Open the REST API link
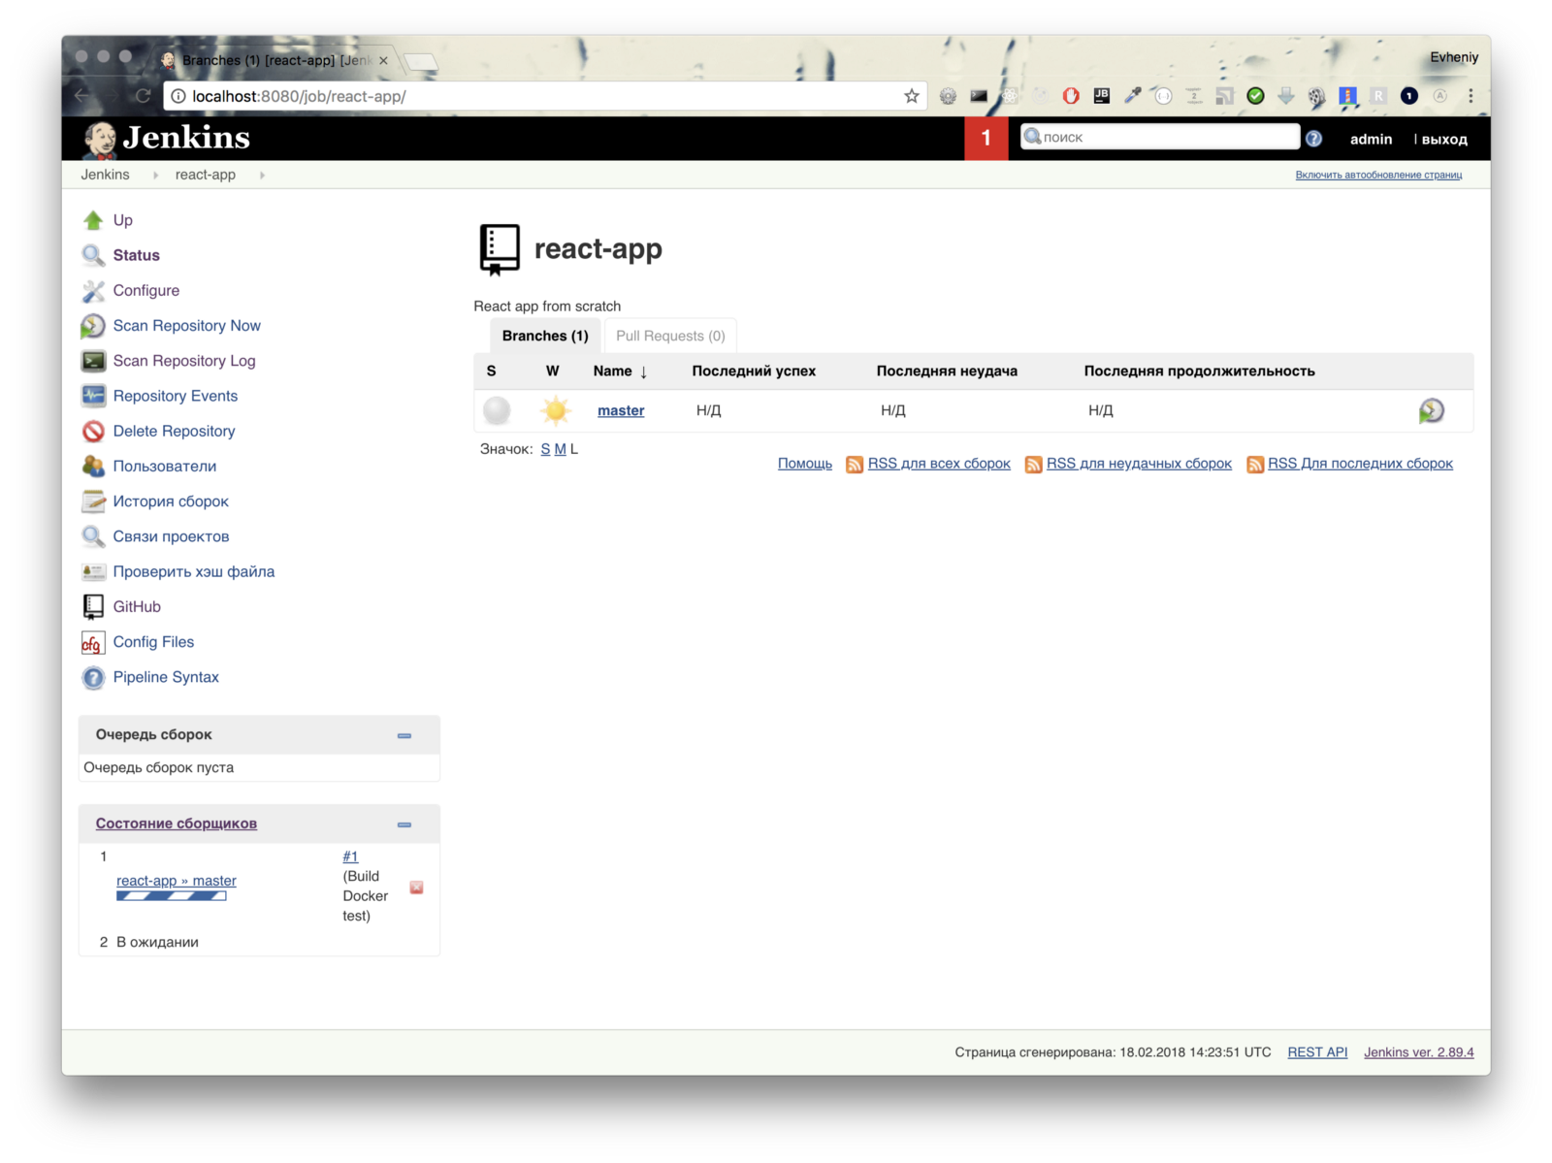 1317,1052
